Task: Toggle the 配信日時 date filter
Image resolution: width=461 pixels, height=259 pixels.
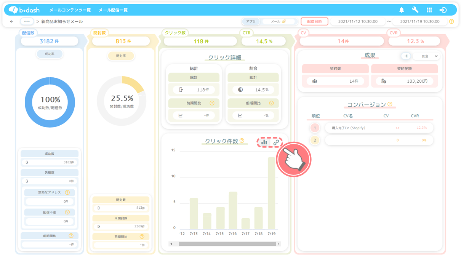Action: point(314,22)
